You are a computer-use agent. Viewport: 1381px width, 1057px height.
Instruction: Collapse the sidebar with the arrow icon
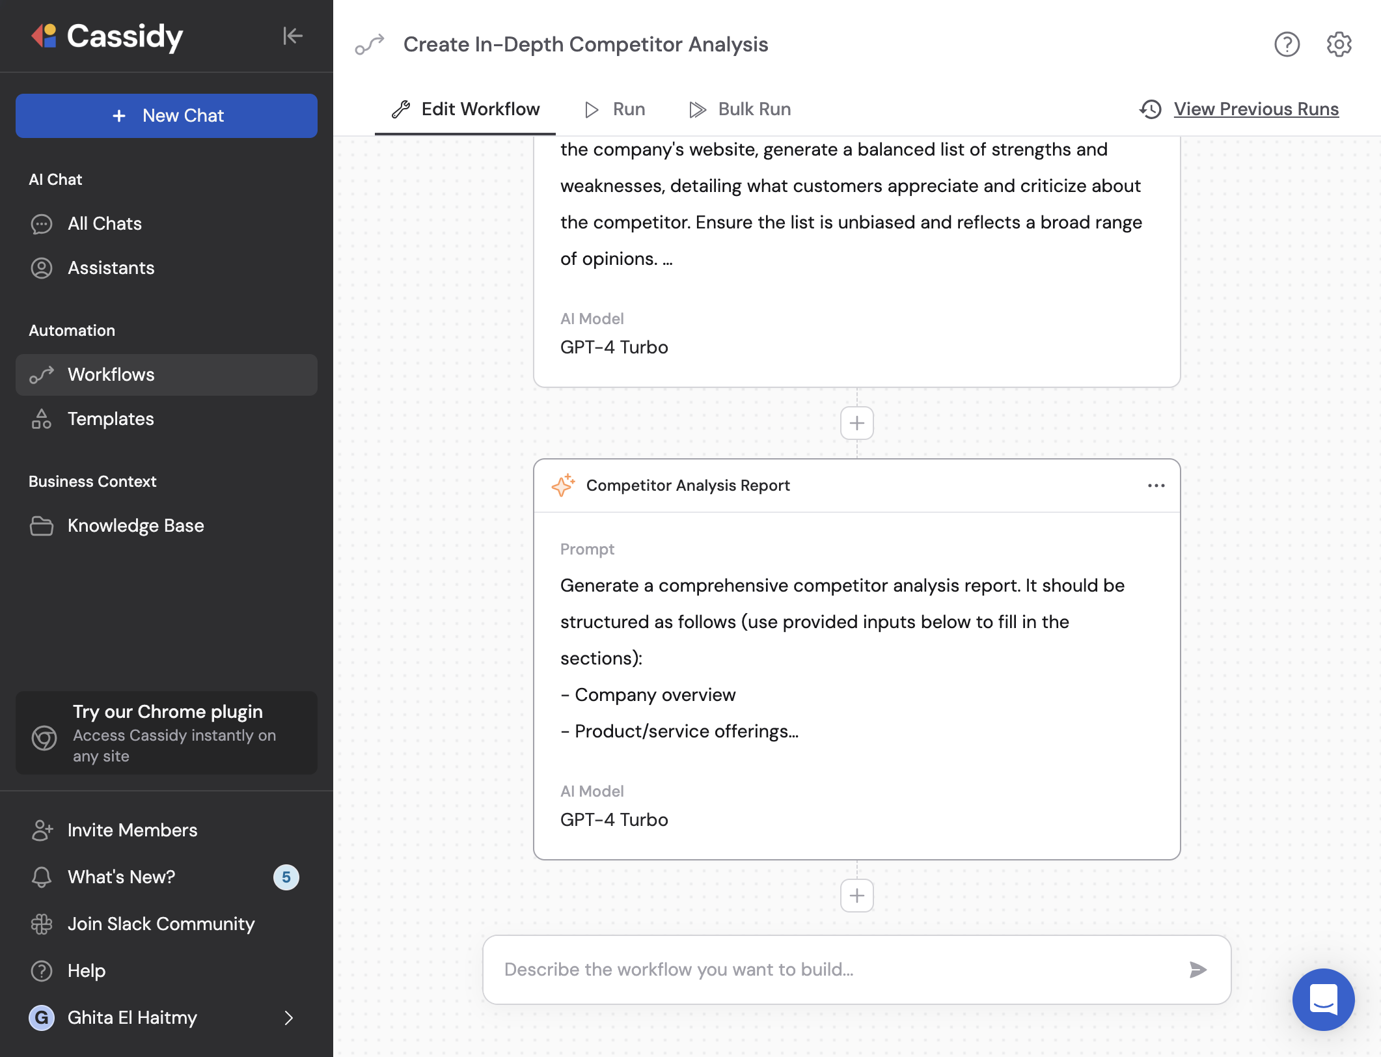(x=293, y=36)
